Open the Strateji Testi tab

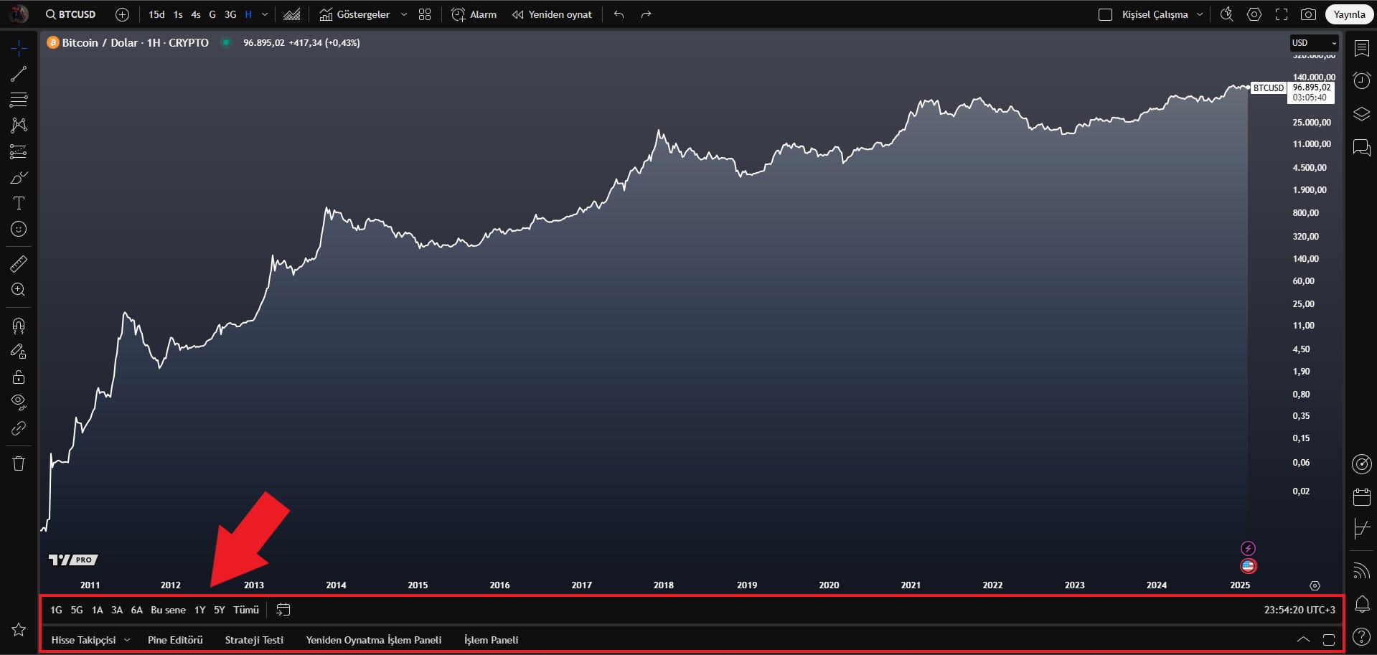pos(254,640)
